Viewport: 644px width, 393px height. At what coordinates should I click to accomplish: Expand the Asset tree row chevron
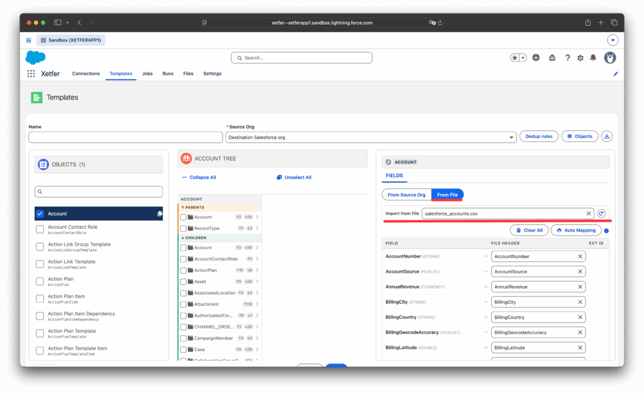257,282
